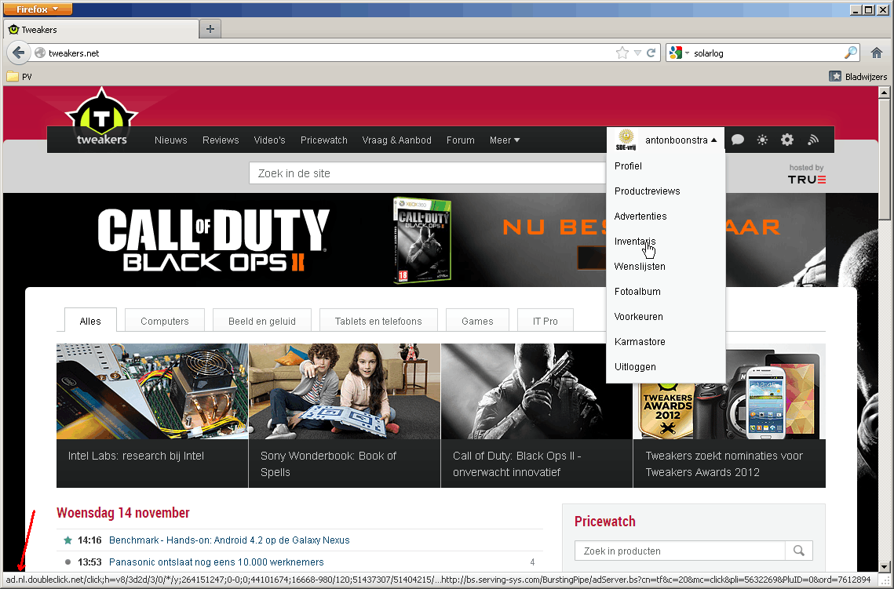Screen dimensions: 894x589
Task: Click the comment count 4 beside Panasonic article
Action: pos(532,562)
